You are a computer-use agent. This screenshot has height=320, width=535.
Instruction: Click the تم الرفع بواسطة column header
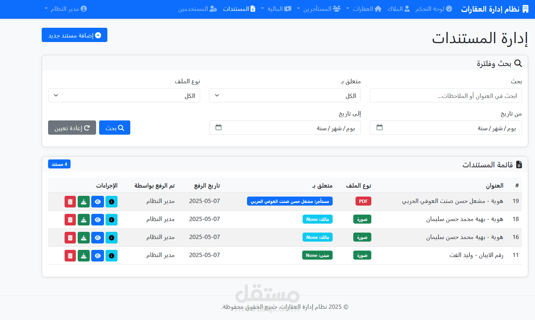click(155, 186)
